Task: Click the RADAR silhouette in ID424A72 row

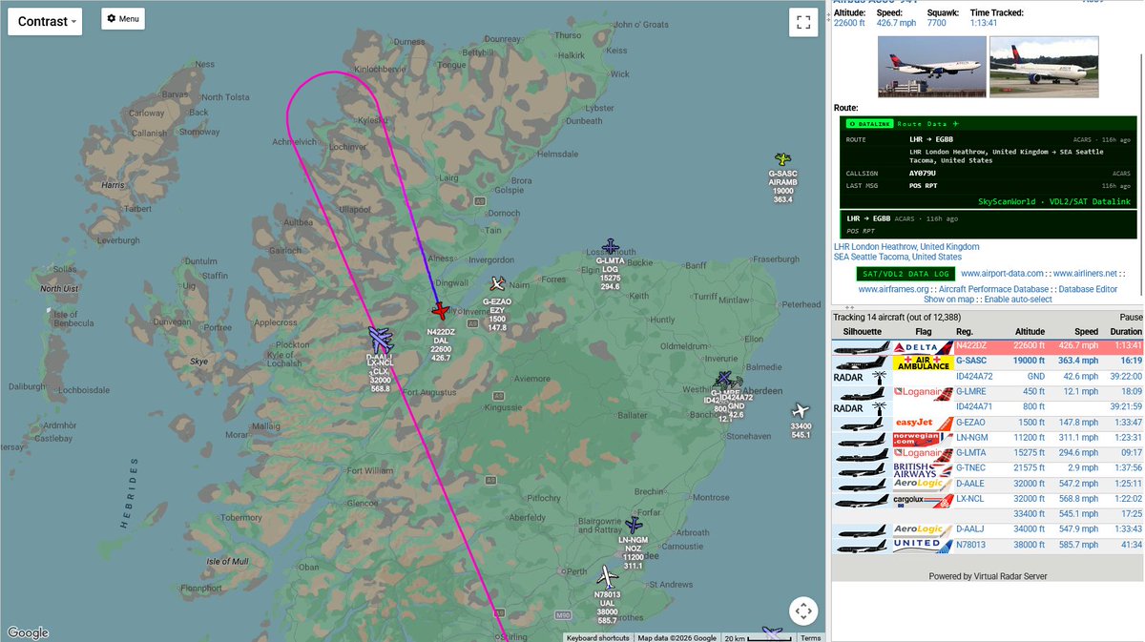Action: [x=862, y=377]
